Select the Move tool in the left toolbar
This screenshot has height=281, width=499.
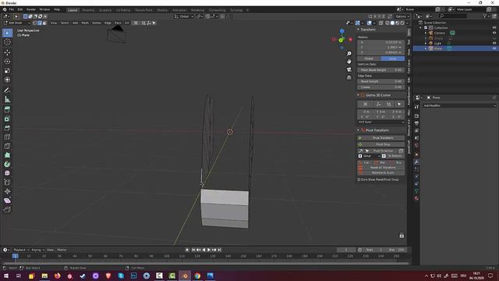point(7,52)
